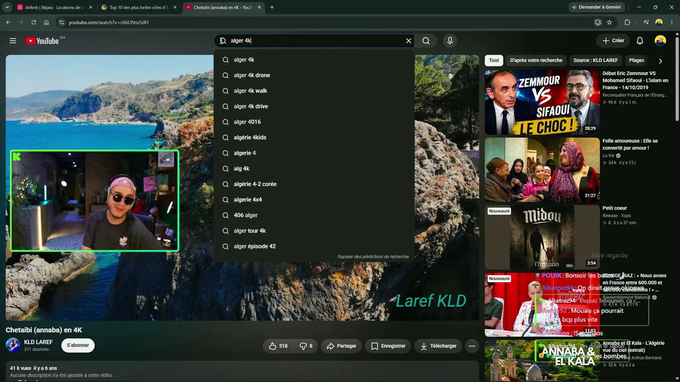Install the app from the address bar icon
Image resolution: width=680 pixels, height=382 pixels.
pos(598,22)
